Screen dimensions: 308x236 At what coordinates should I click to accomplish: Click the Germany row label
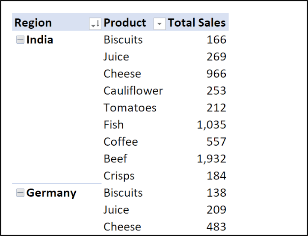point(51,193)
